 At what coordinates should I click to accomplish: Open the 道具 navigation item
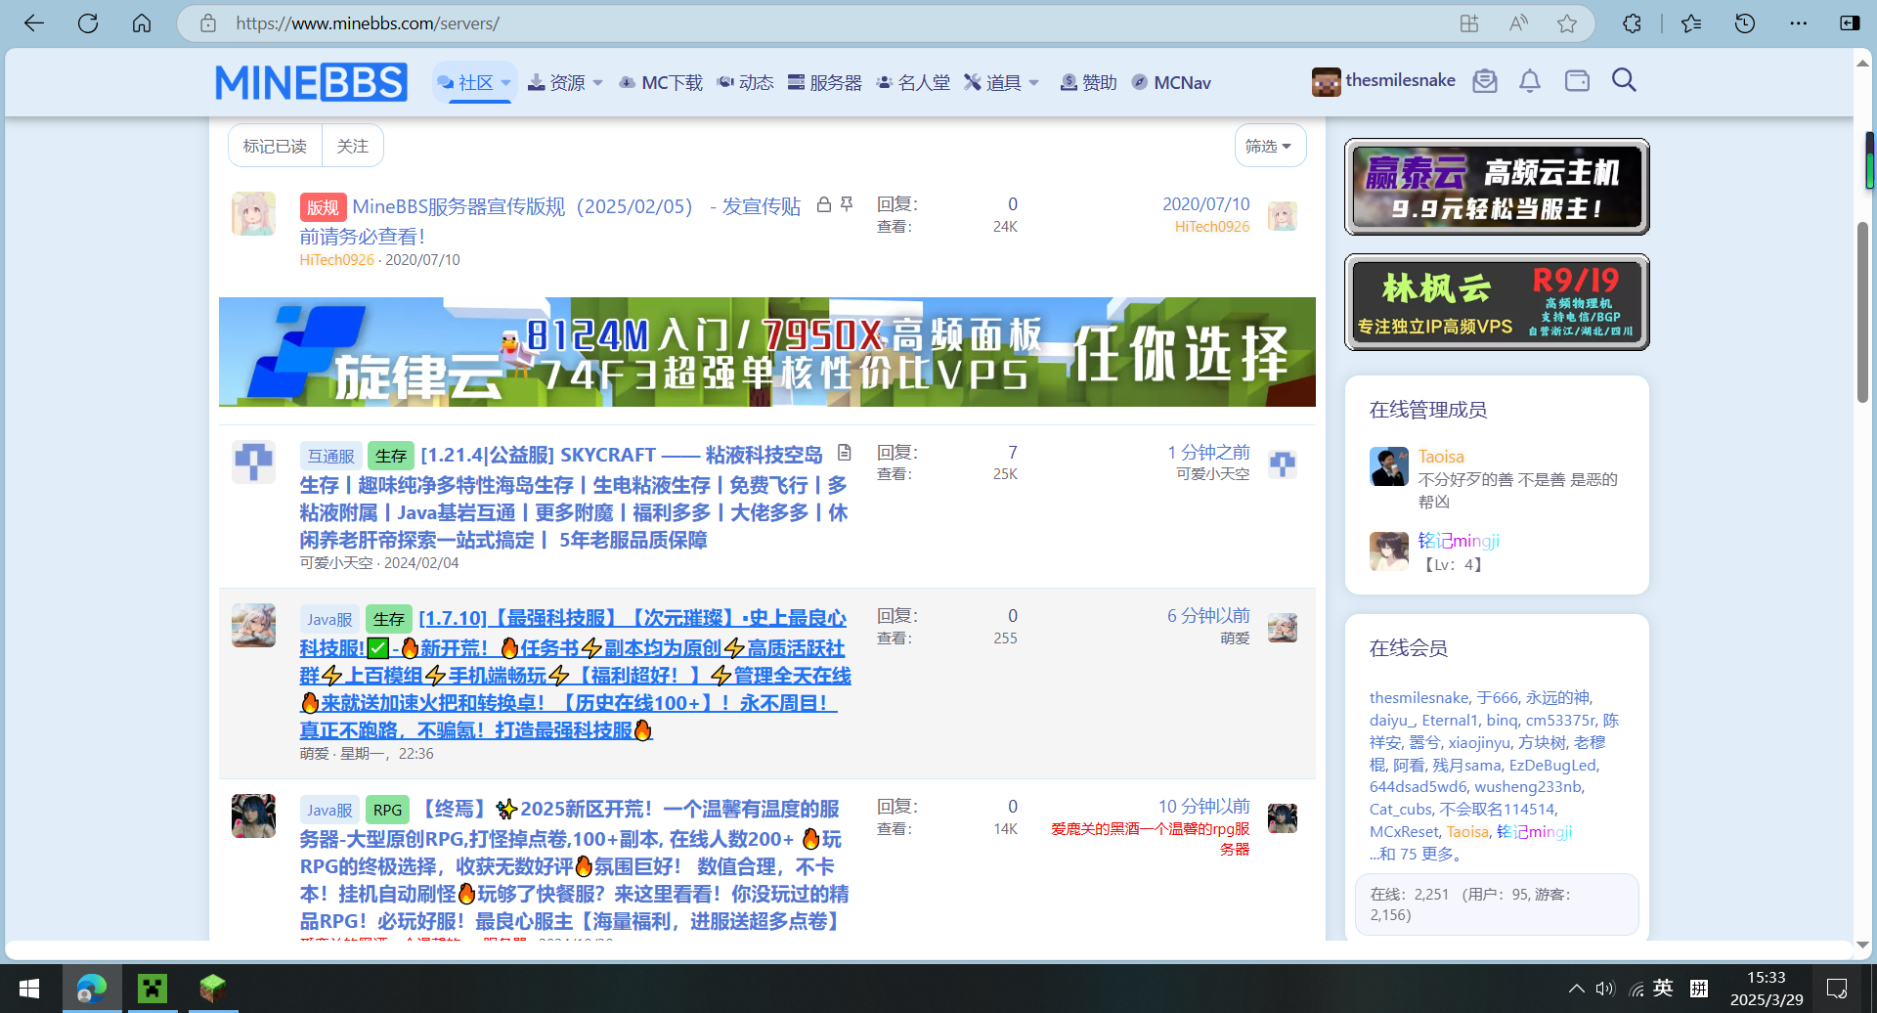tap(992, 83)
